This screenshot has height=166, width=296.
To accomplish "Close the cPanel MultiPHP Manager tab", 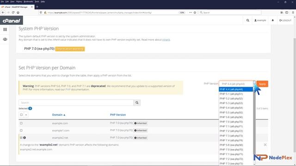I will pos(32,7).
